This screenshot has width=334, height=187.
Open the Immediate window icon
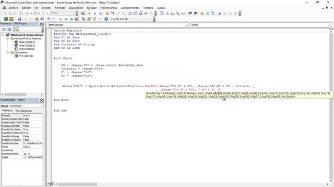[x=135, y=14]
